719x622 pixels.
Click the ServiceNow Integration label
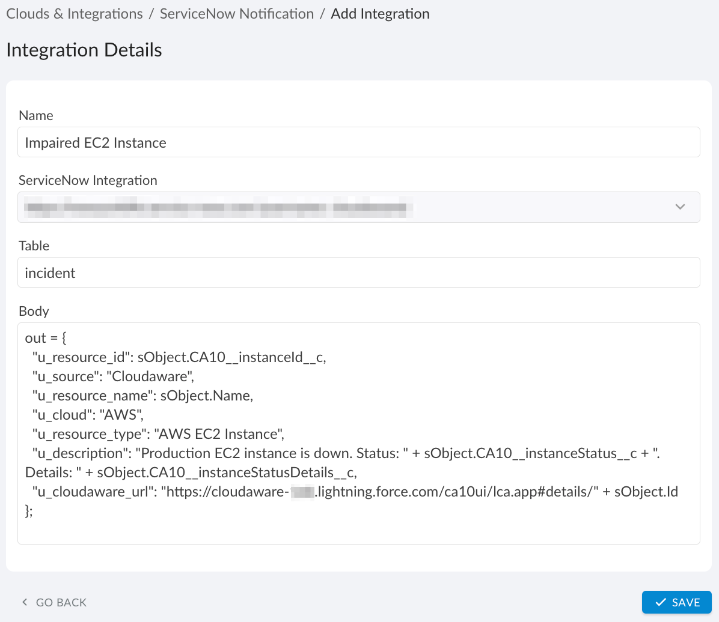88,181
